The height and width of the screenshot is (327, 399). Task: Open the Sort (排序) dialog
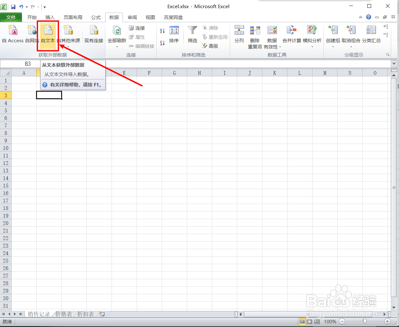(174, 34)
